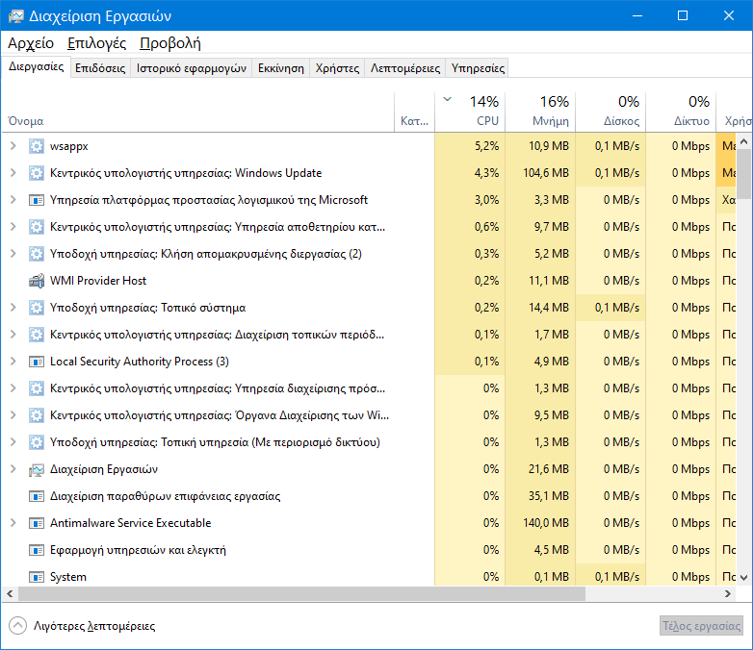Open the Αρχείο menu
This screenshot has width=753, height=650.
(31, 43)
